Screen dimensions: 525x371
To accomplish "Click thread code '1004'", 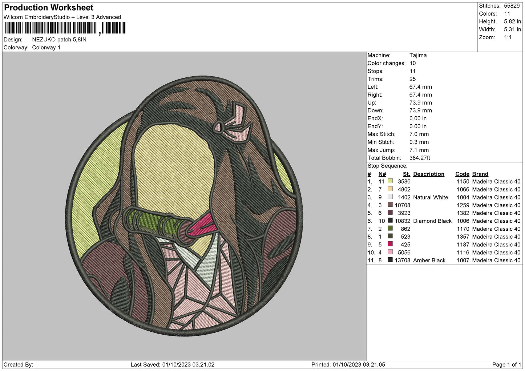I will [463, 197].
